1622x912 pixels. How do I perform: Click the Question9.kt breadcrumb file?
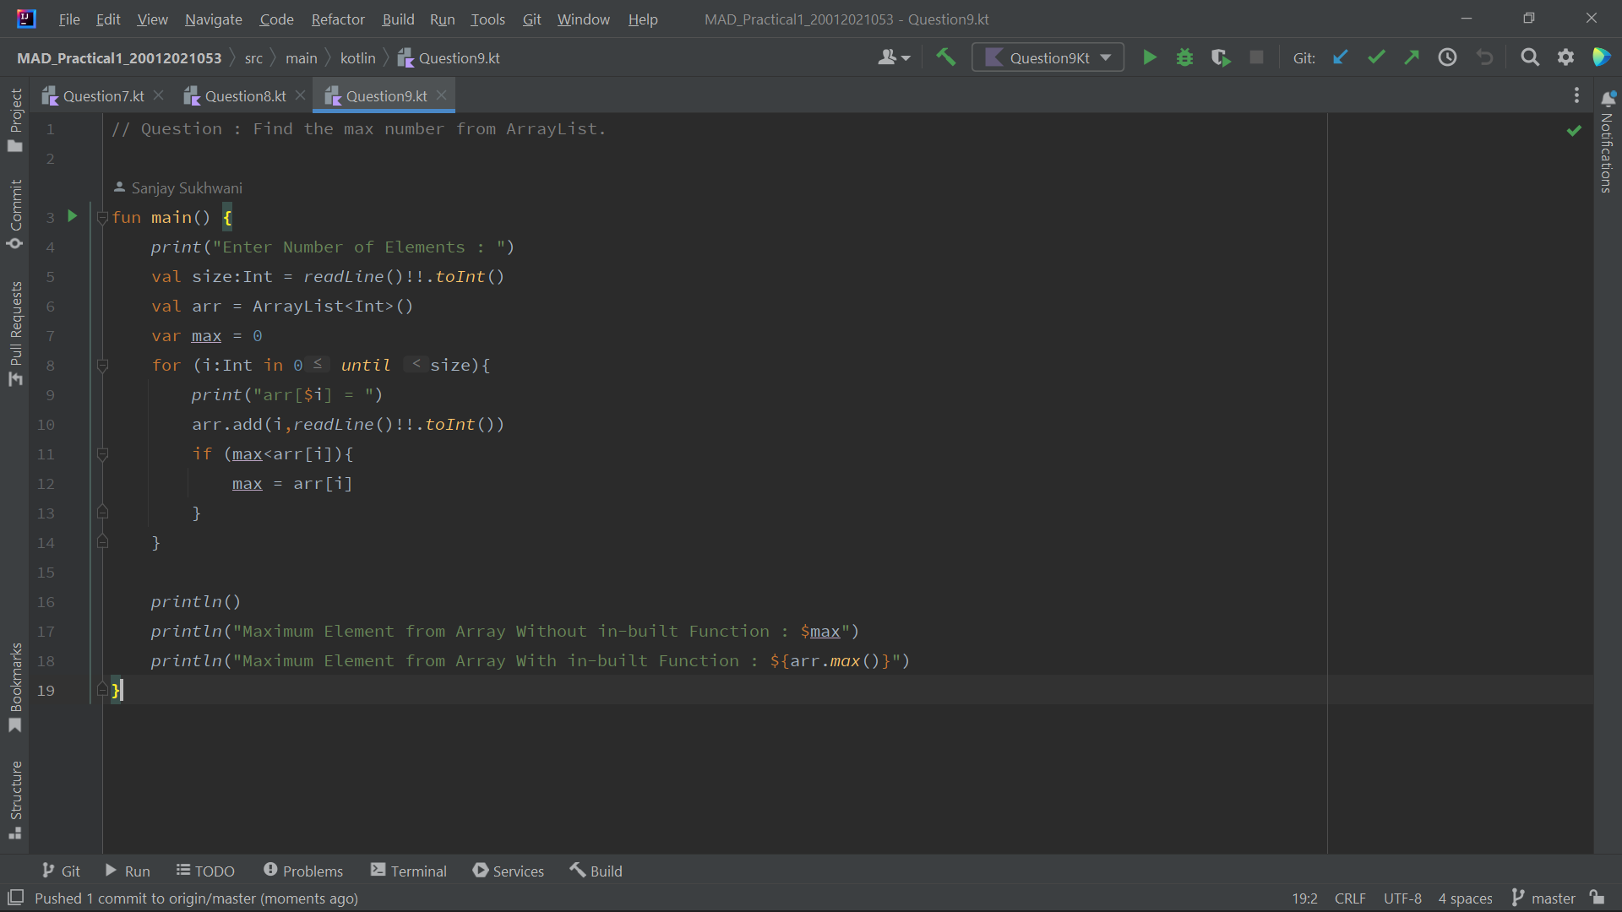click(449, 57)
